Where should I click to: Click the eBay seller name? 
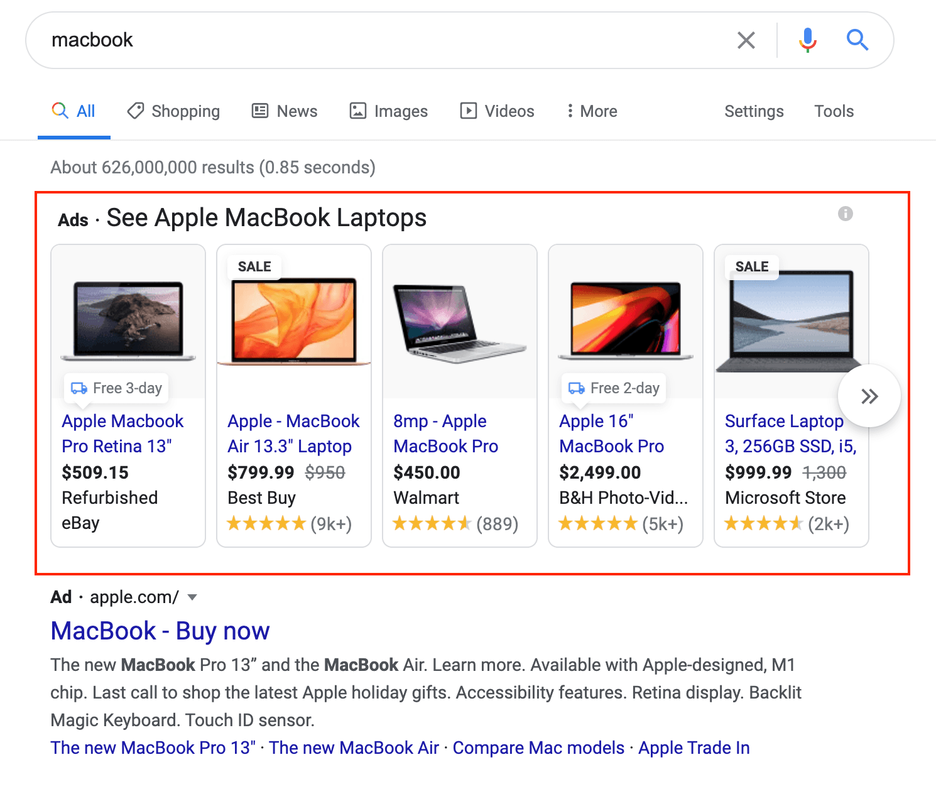pyautogui.click(x=80, y=523)
